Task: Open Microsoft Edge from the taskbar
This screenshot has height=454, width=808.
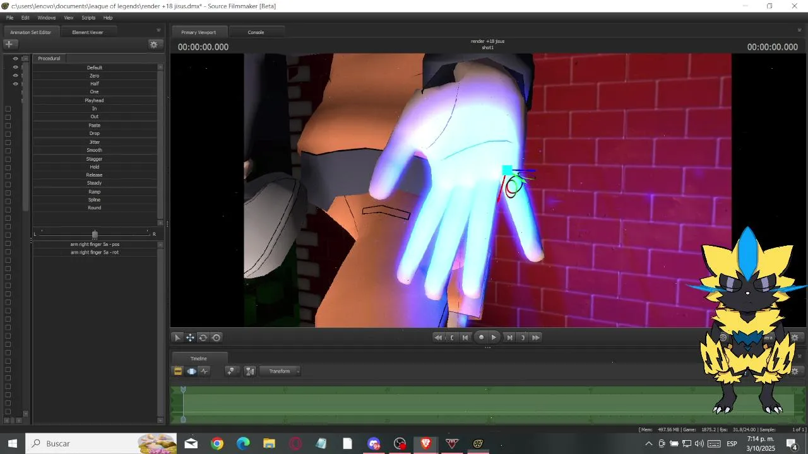Action: pyautogui.click(x=243, y=444)
